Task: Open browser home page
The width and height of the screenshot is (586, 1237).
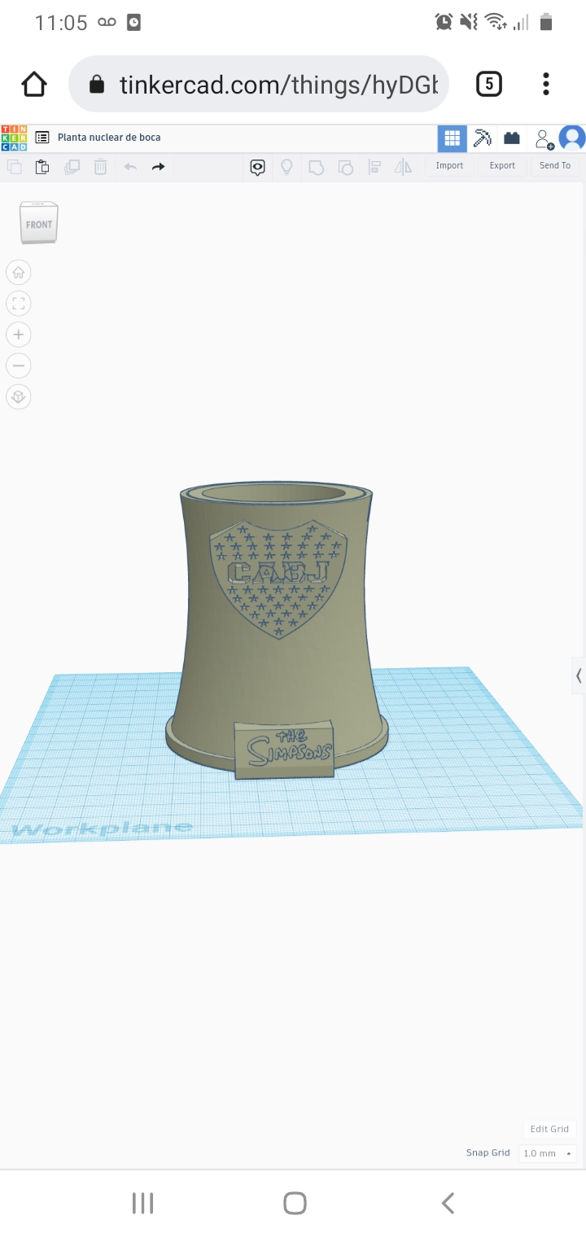Action: [x=34, y=84]
